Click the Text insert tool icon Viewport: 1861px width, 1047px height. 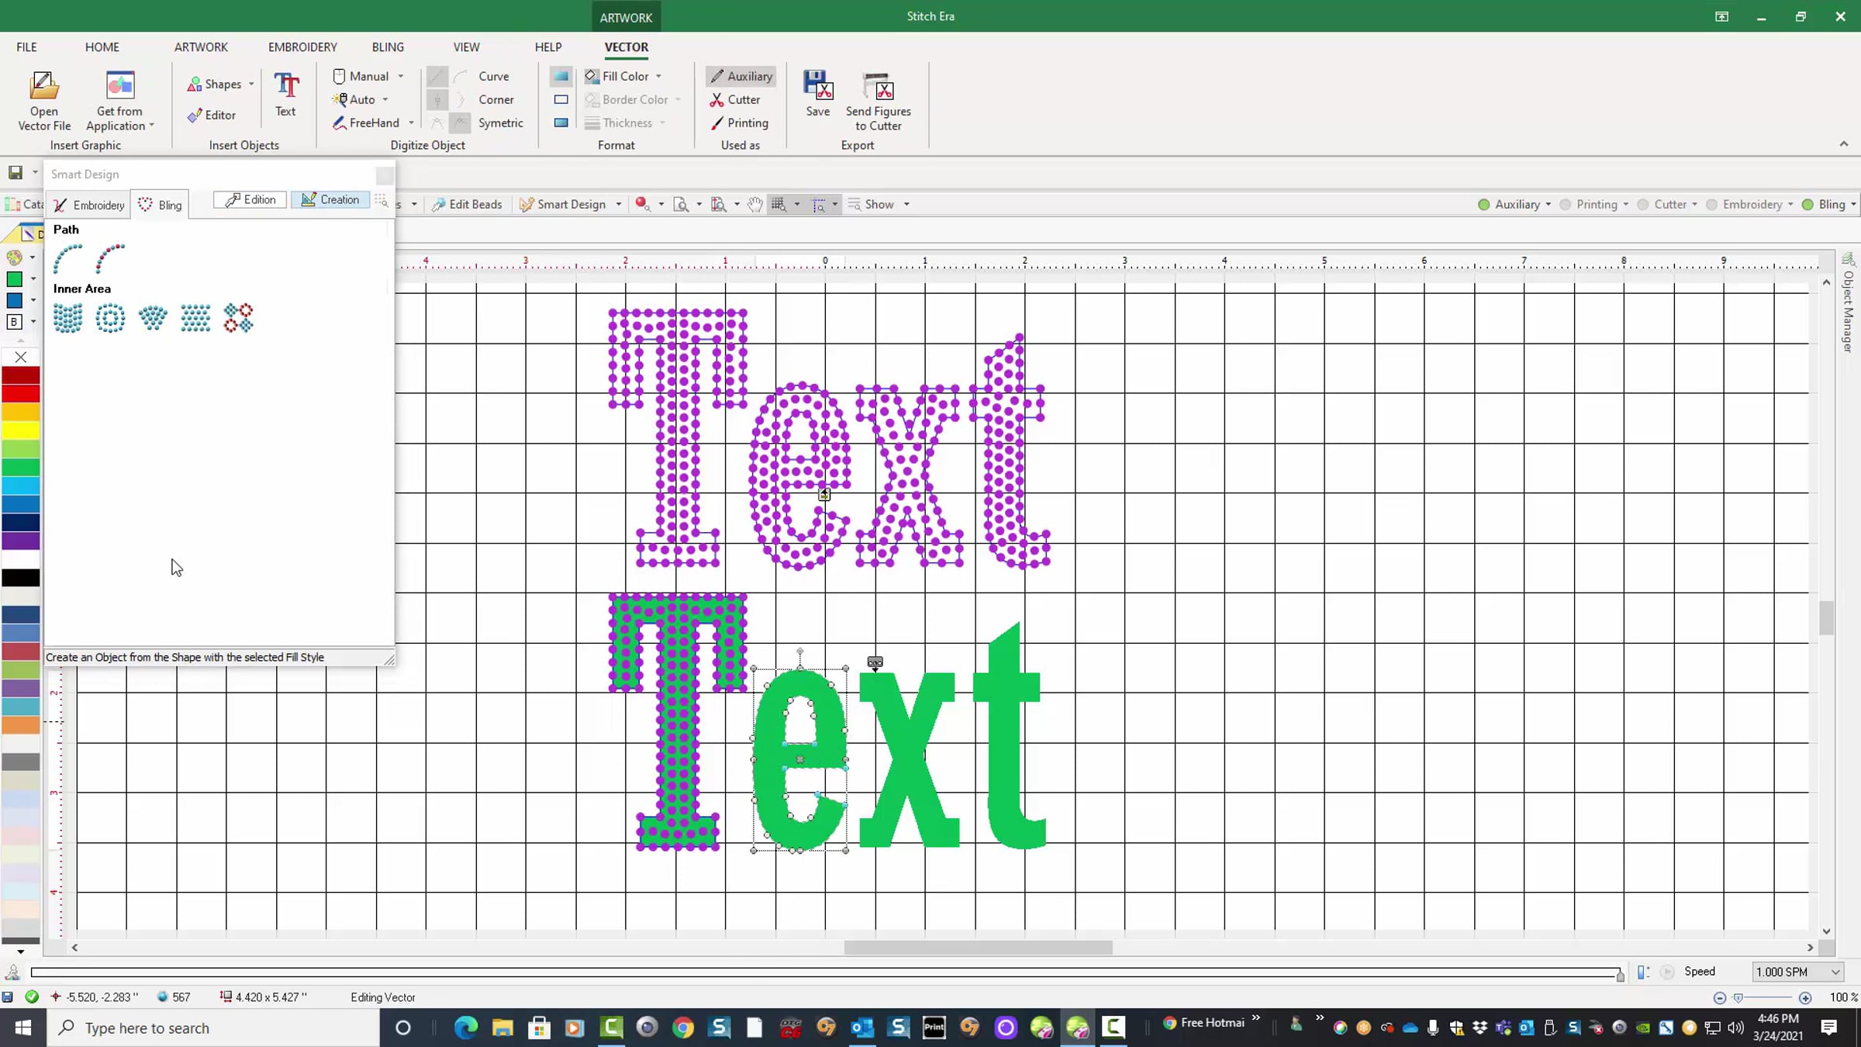tap(286, 87)
